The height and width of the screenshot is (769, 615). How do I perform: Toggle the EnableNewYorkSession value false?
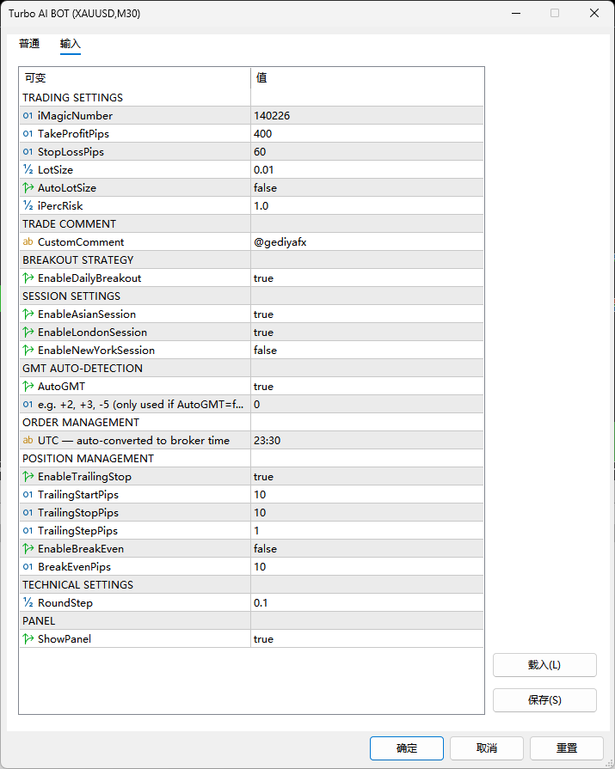pyautogui.click(x=366, y=351)
